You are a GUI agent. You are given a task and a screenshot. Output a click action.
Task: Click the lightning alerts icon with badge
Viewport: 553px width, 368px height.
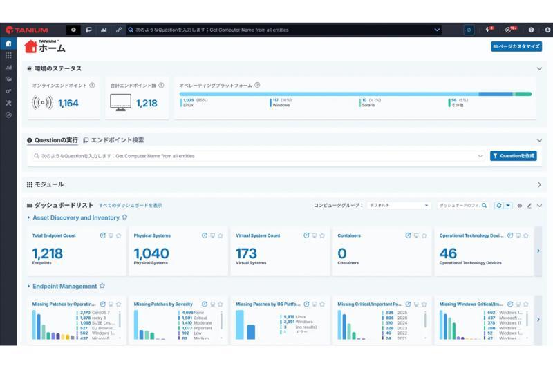[x=489, y=30]
